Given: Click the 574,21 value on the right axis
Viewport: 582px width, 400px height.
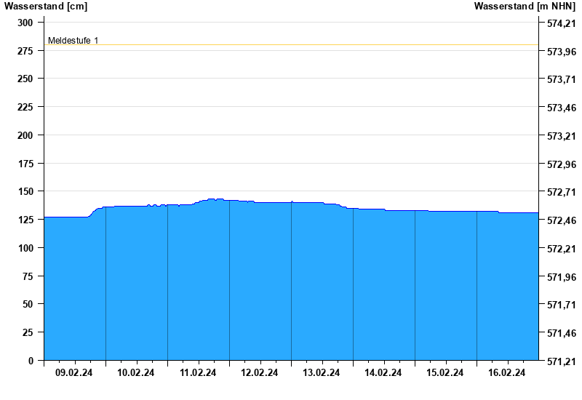Looking at the screenshot, I should point(561,23).
